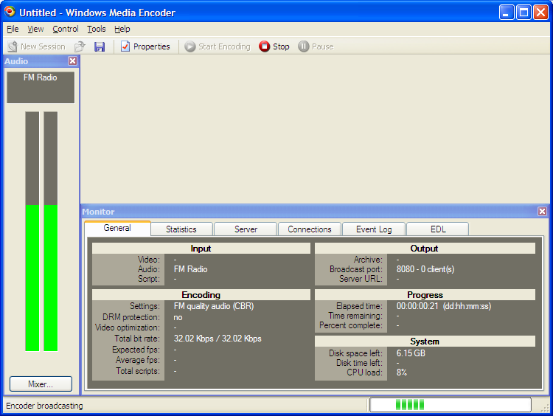This screenshot has width=553, height=416.
Task: Click the status bar progress indicator
Action: (x=451, y=405)
